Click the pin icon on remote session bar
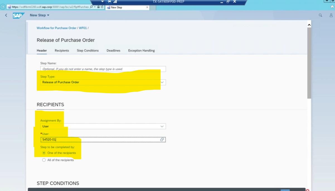The height and width of the screenshot is (191, 335). tap(109, 2)
